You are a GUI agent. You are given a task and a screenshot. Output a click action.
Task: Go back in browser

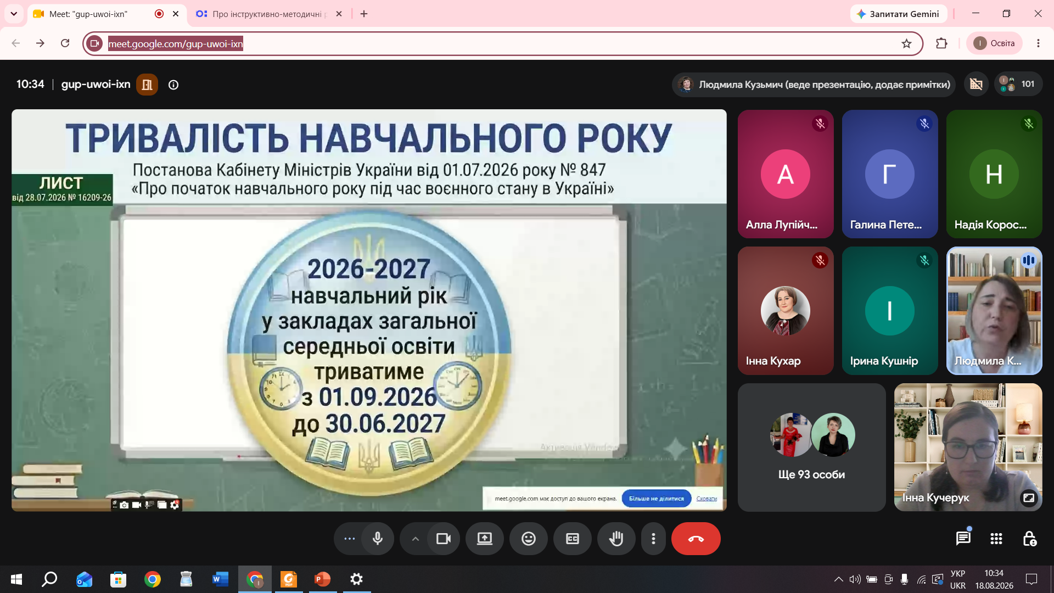15,43
